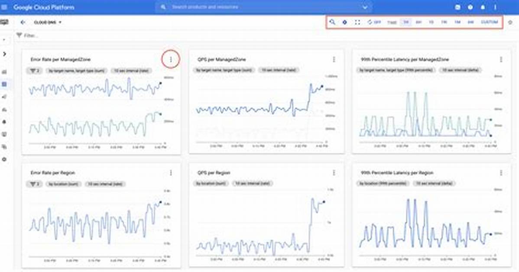Select the 1D time range
Image resolution: width=519 pixels, height=272 pixels.
[x=431, y=22]
